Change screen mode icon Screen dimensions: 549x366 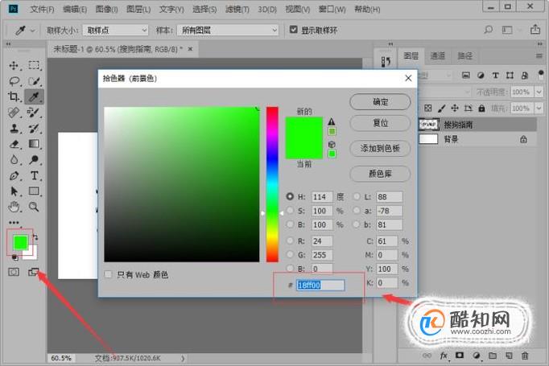click(34, 272)
